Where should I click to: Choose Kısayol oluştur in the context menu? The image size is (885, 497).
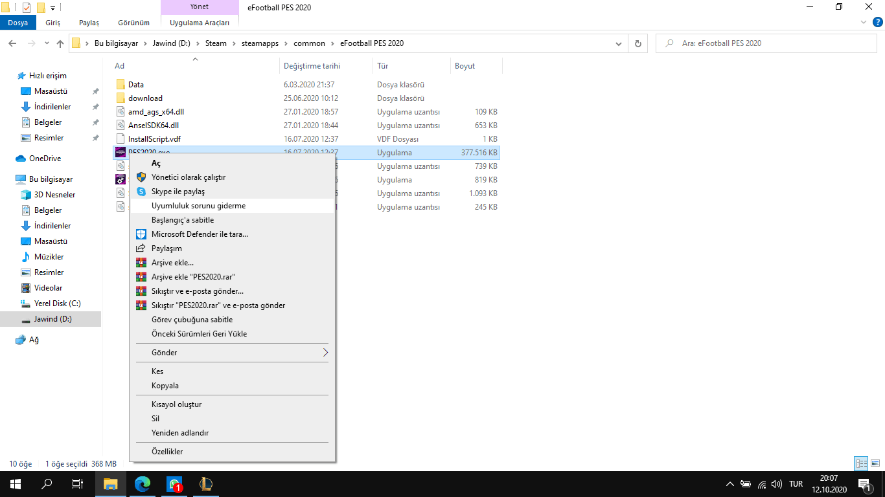232,404
